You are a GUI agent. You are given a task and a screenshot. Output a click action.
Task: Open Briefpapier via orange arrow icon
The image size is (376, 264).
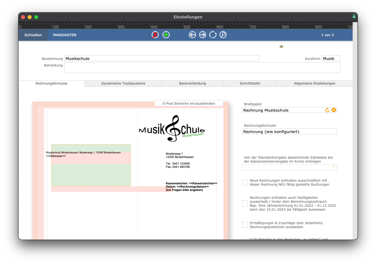pyautogui.click(x=334, y=110)
